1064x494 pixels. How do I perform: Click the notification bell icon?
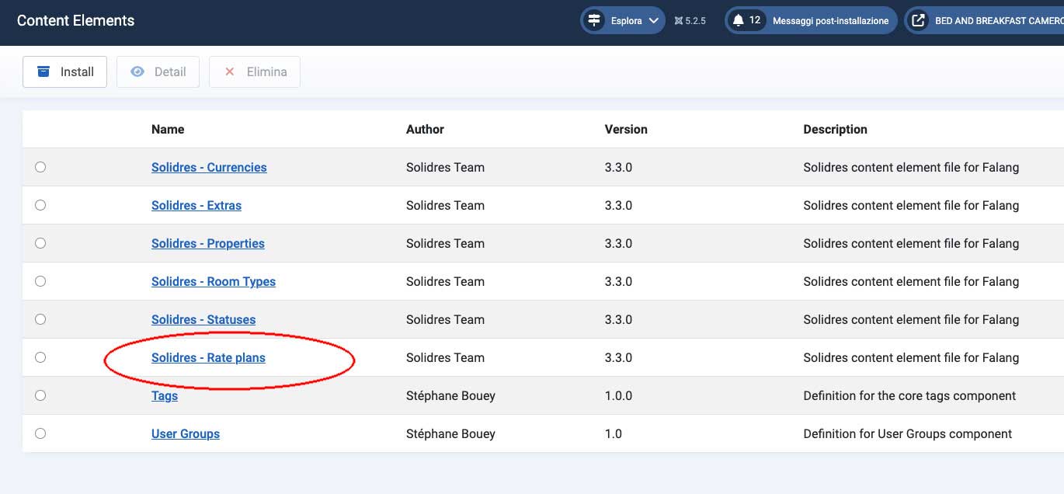point(738,21)
